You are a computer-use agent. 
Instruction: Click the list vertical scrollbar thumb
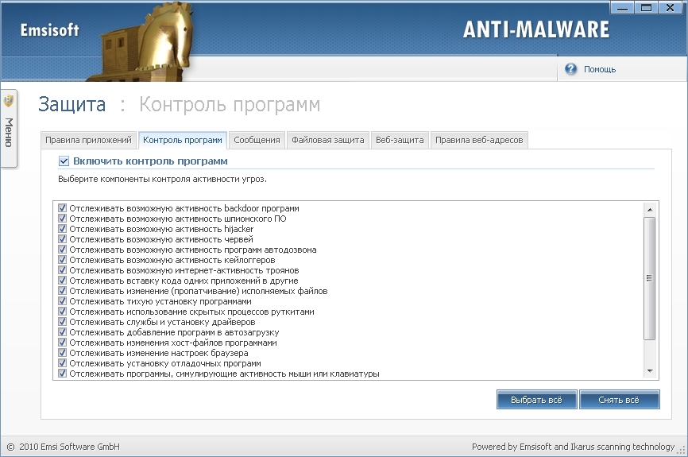[650, 278]
